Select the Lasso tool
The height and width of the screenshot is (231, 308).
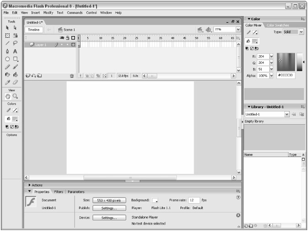point(16,43)
